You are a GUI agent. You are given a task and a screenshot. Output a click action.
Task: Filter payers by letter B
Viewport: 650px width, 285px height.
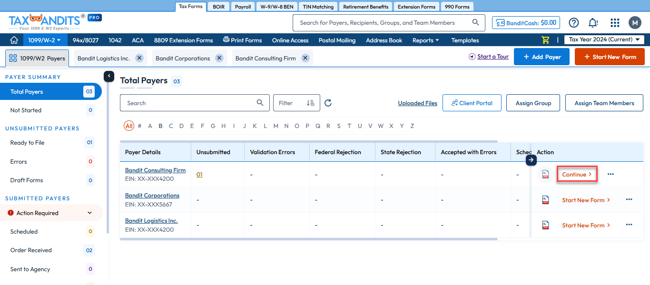pyautogui.click(x=160, y=126)
